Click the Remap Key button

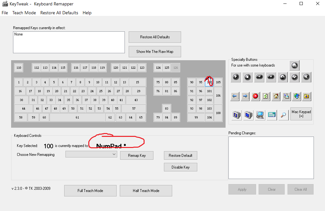pyautogui.click(x=137, y=156)
